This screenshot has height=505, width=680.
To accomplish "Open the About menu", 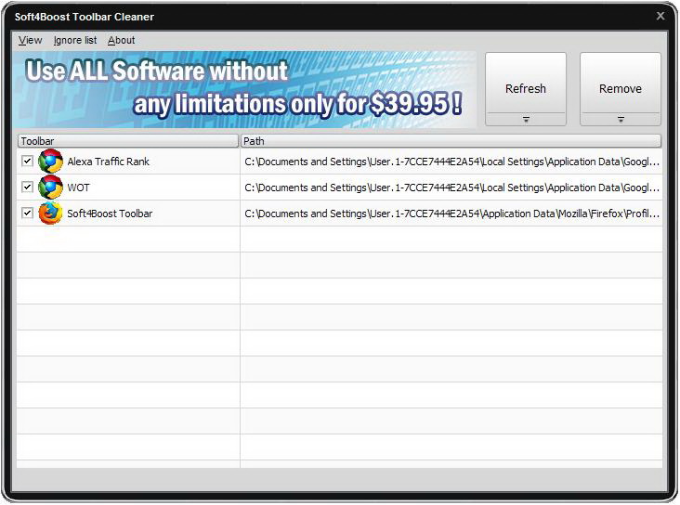I will 122,40.
